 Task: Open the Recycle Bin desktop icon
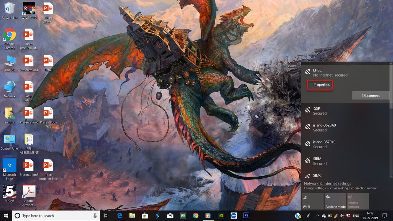tap(10, 11)
